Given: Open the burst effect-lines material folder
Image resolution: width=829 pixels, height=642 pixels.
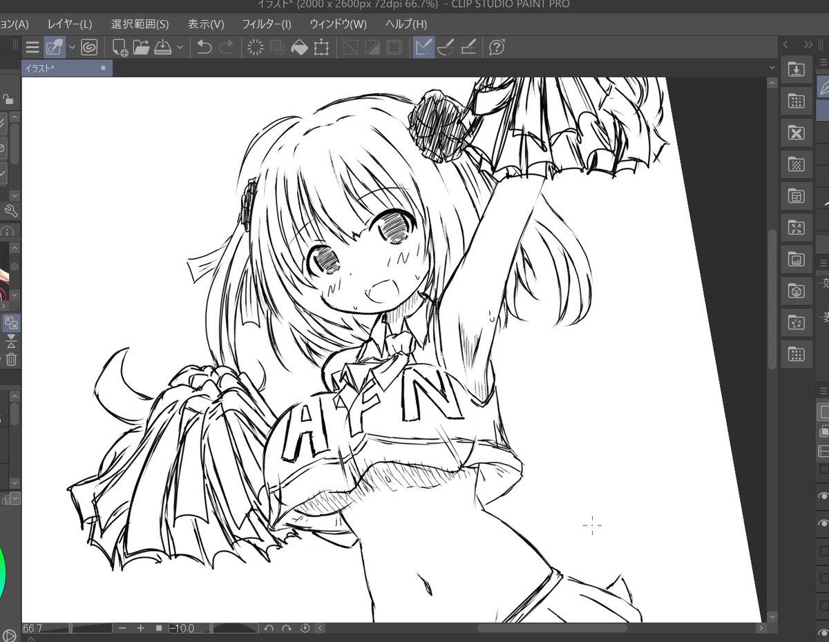Looking at the screenshot, I should click(x=796, y=228).
